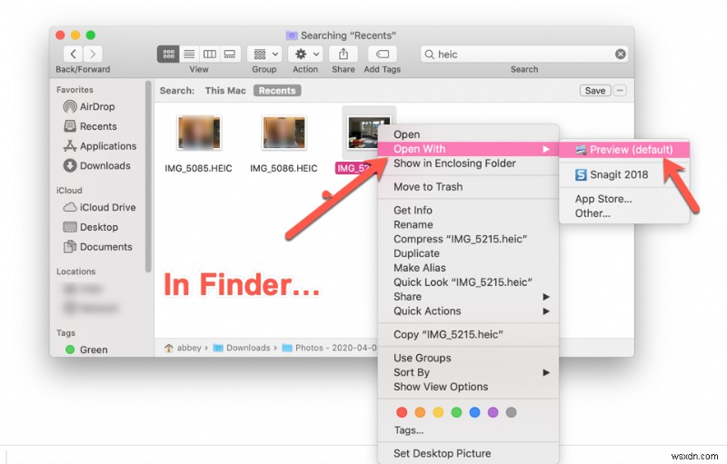Choose Use Groups in context menu
Screen dimensions: 727x464
[x=468, y=359]
